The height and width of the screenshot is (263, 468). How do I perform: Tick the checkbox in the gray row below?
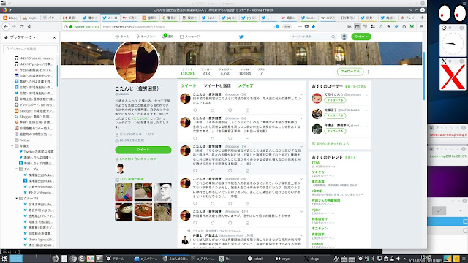coord(465,231)
